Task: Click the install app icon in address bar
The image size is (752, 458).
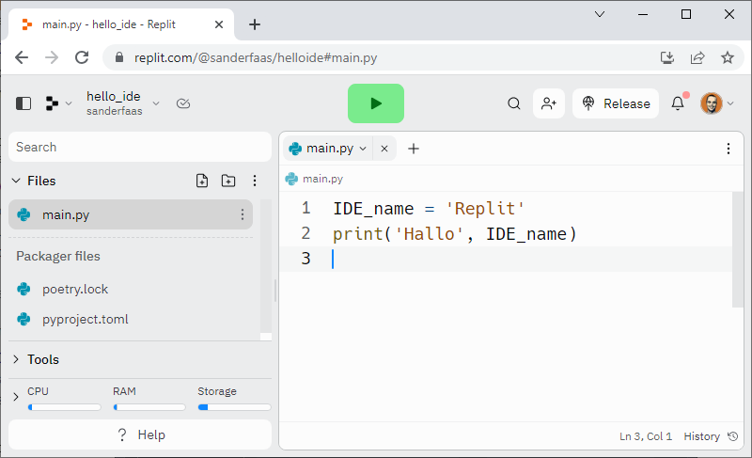Action: [x=667, y=57]
